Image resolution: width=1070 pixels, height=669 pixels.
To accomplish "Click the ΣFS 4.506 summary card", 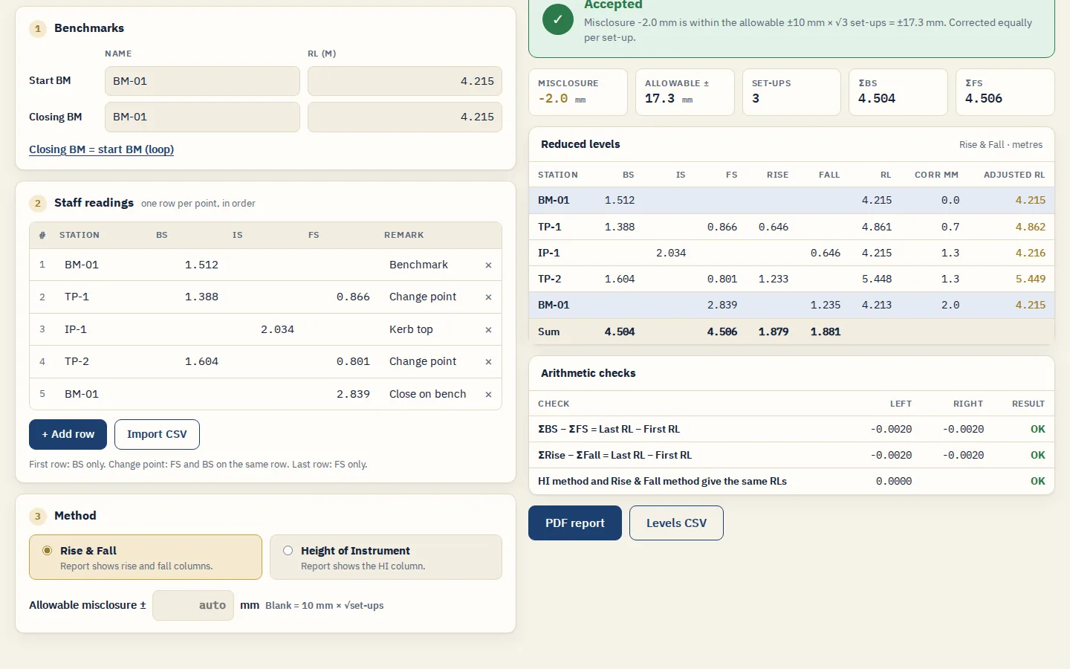I will (x=1005, y=92).
